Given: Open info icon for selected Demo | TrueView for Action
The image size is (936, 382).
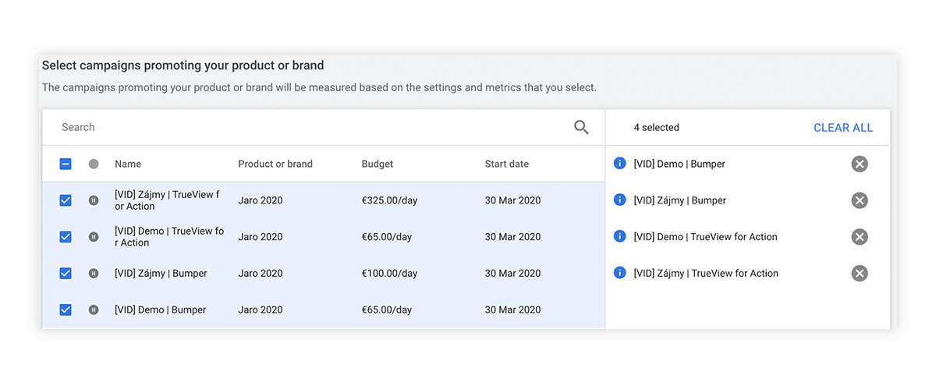Looking at the screenshot, I should pos(620,236).
